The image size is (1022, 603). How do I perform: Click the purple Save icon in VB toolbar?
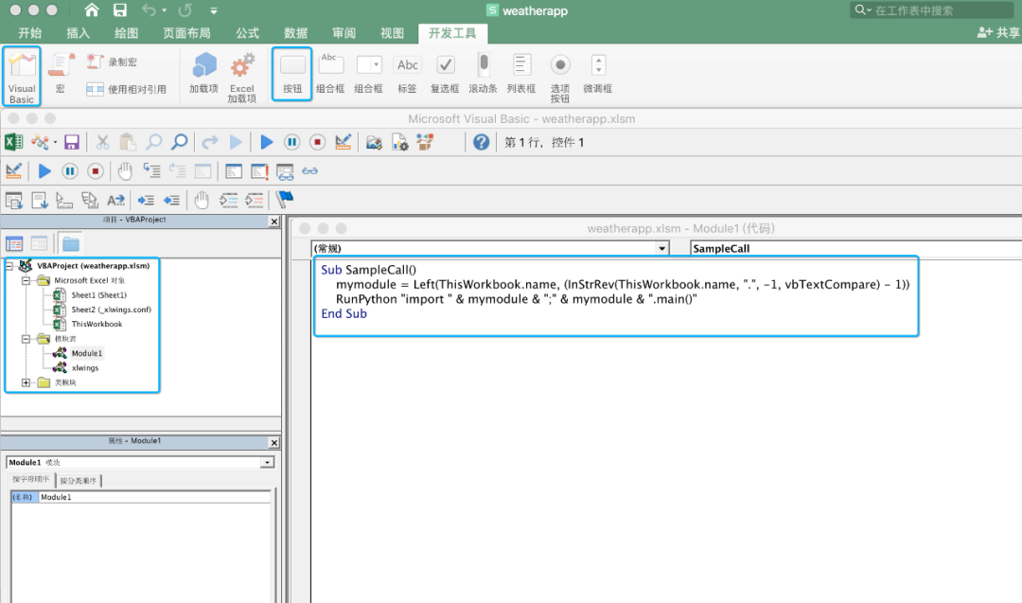(72, 142)
